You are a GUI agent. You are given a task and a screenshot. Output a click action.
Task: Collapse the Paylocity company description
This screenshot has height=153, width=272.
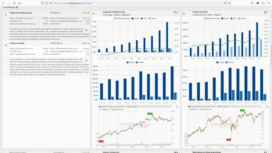pos(86,30)
